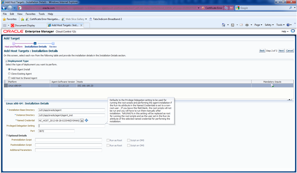The height and width of the screenshot is (173, 297).
Task: Click the browser Back arrow button
Action: click(x=5, y=8)
